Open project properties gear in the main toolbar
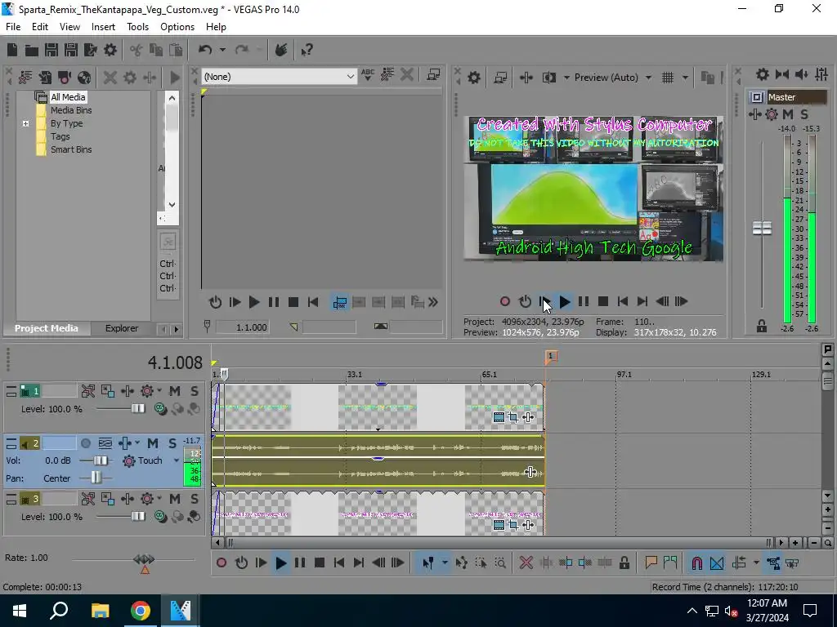 pos(110,50)
